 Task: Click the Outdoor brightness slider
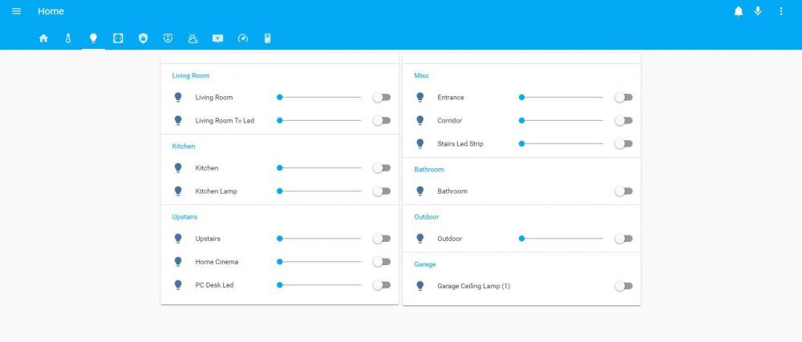click(561, 239)
